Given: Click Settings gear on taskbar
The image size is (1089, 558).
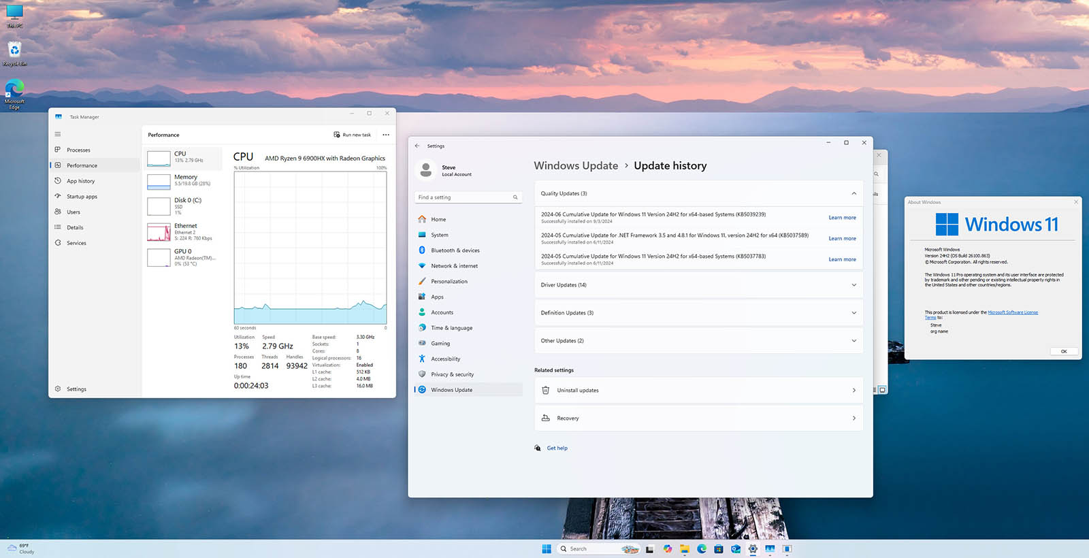Looking at the screenshot, I should 753,549.
